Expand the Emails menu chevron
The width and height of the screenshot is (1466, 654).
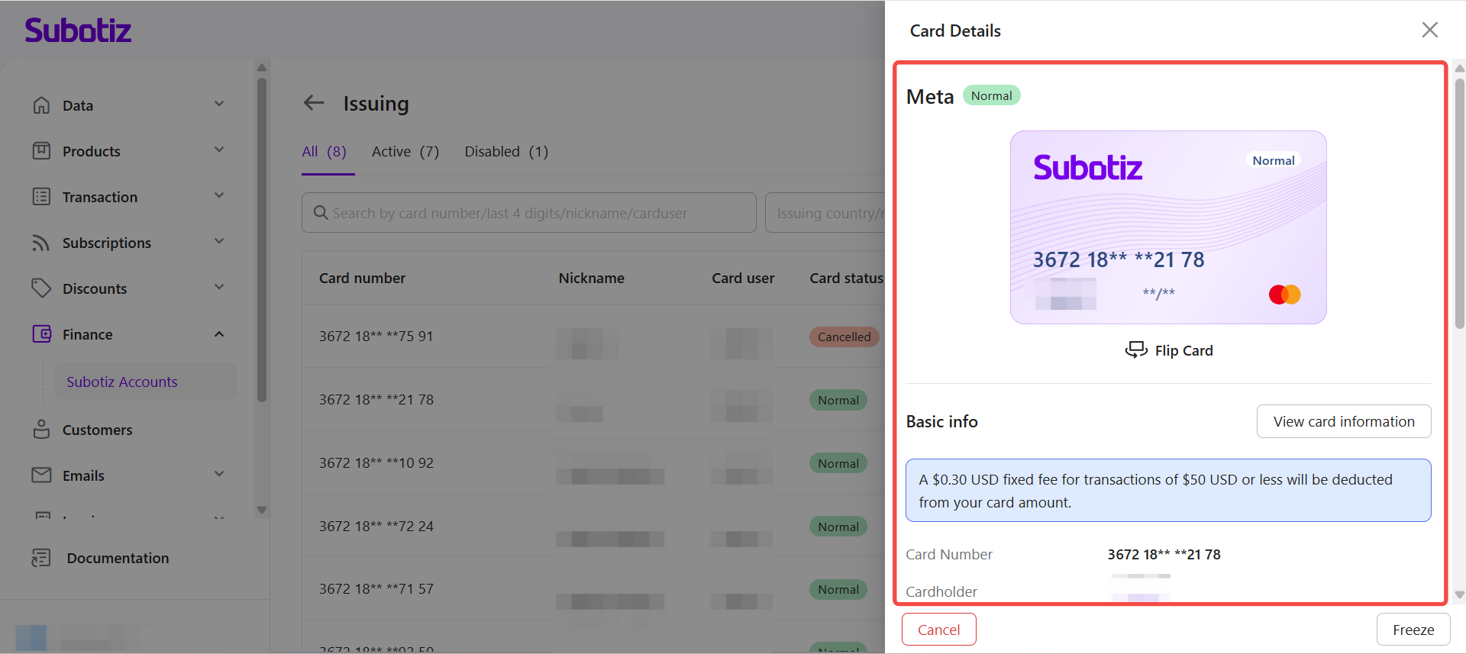219,474
